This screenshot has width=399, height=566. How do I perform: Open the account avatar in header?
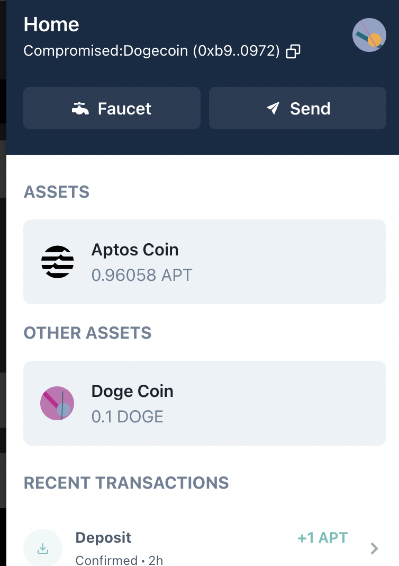click(x=369, y=35)
